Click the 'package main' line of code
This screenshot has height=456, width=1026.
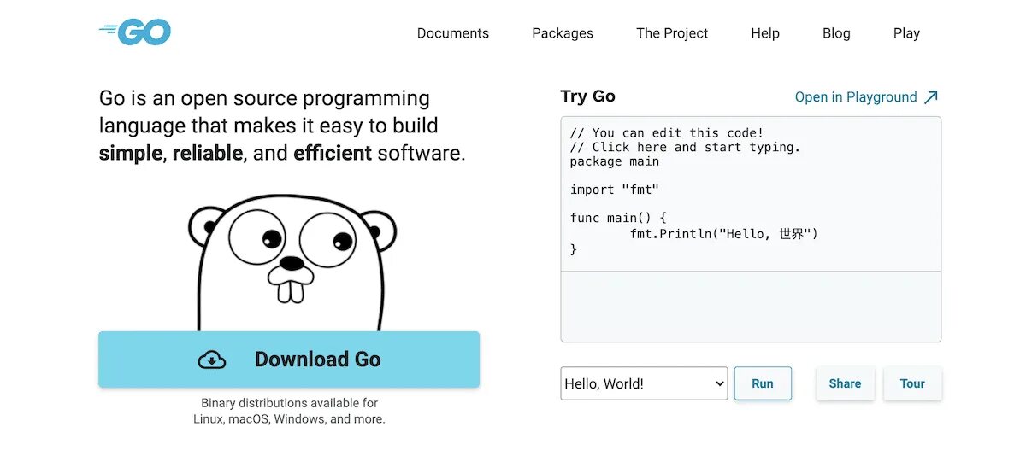point(615,161)
